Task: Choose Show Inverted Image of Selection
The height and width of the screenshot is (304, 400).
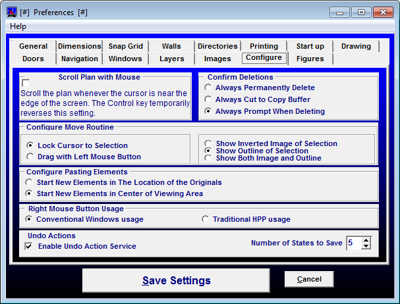Action: [271, 143]
